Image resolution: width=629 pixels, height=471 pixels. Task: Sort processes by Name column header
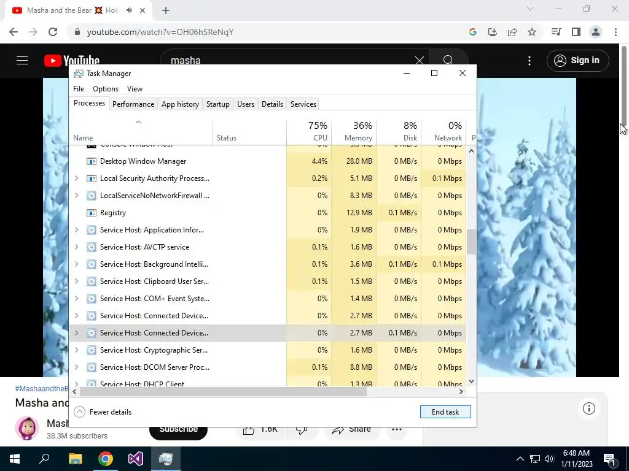click(141, 131)
